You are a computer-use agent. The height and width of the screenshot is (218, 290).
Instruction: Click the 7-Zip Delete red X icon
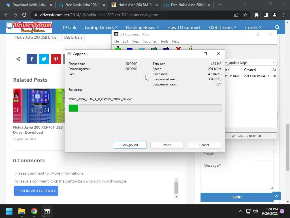(x=178, y=48)
